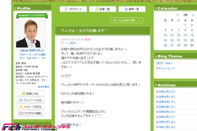Click 続きを見る read more link
Screen dimensions: 197x131
pyautogui.click(x=44, y=87)
